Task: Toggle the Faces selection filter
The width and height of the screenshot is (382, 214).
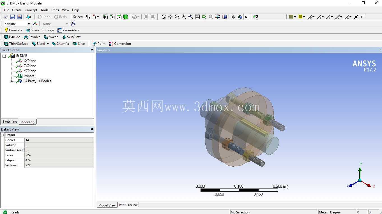Action: pyautogui.click(x=119, y=17)
